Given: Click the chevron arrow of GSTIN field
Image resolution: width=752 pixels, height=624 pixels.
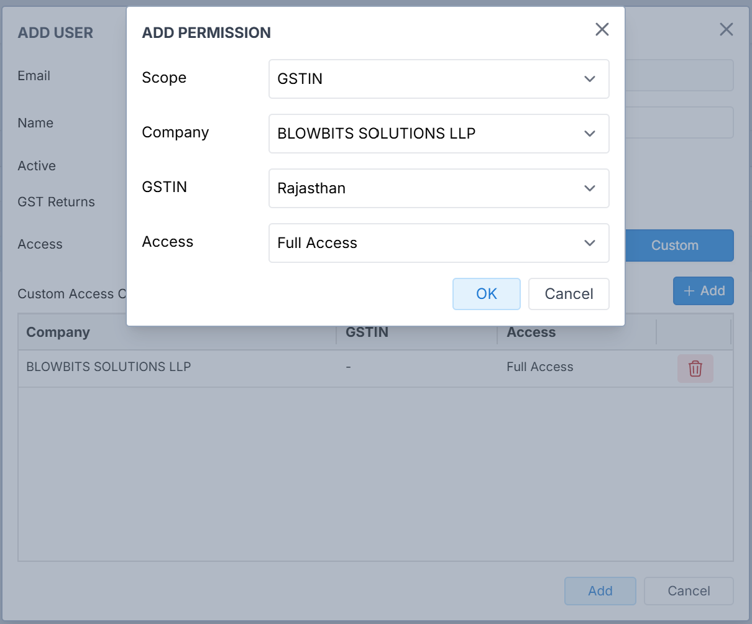Looking at the screenshot, I should click(590, 188).
